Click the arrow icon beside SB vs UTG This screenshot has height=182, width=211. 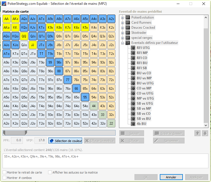[x=133, y=104]
